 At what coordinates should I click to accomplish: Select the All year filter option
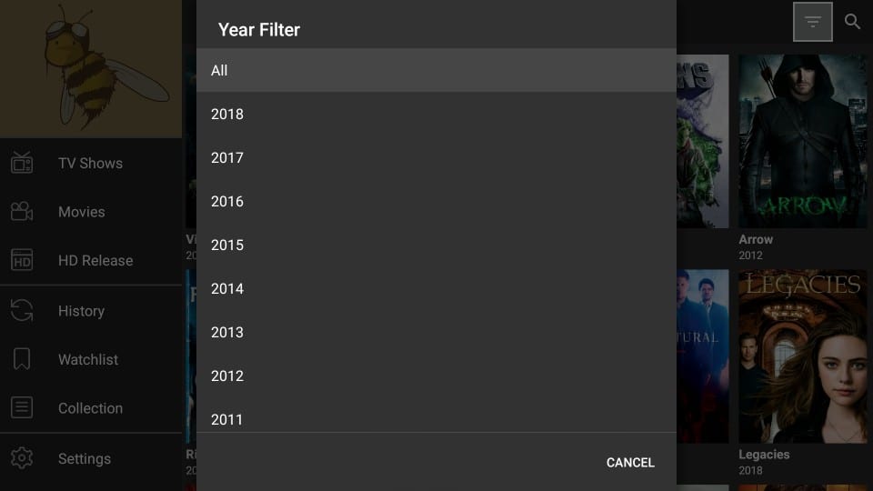(x=436, y=70)
